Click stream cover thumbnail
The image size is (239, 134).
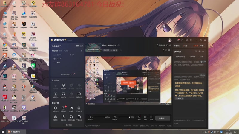tap(93, 48)
